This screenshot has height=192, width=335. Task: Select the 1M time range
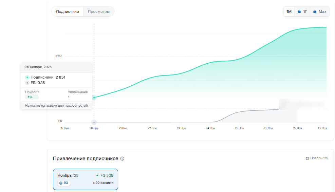(289, 12)
